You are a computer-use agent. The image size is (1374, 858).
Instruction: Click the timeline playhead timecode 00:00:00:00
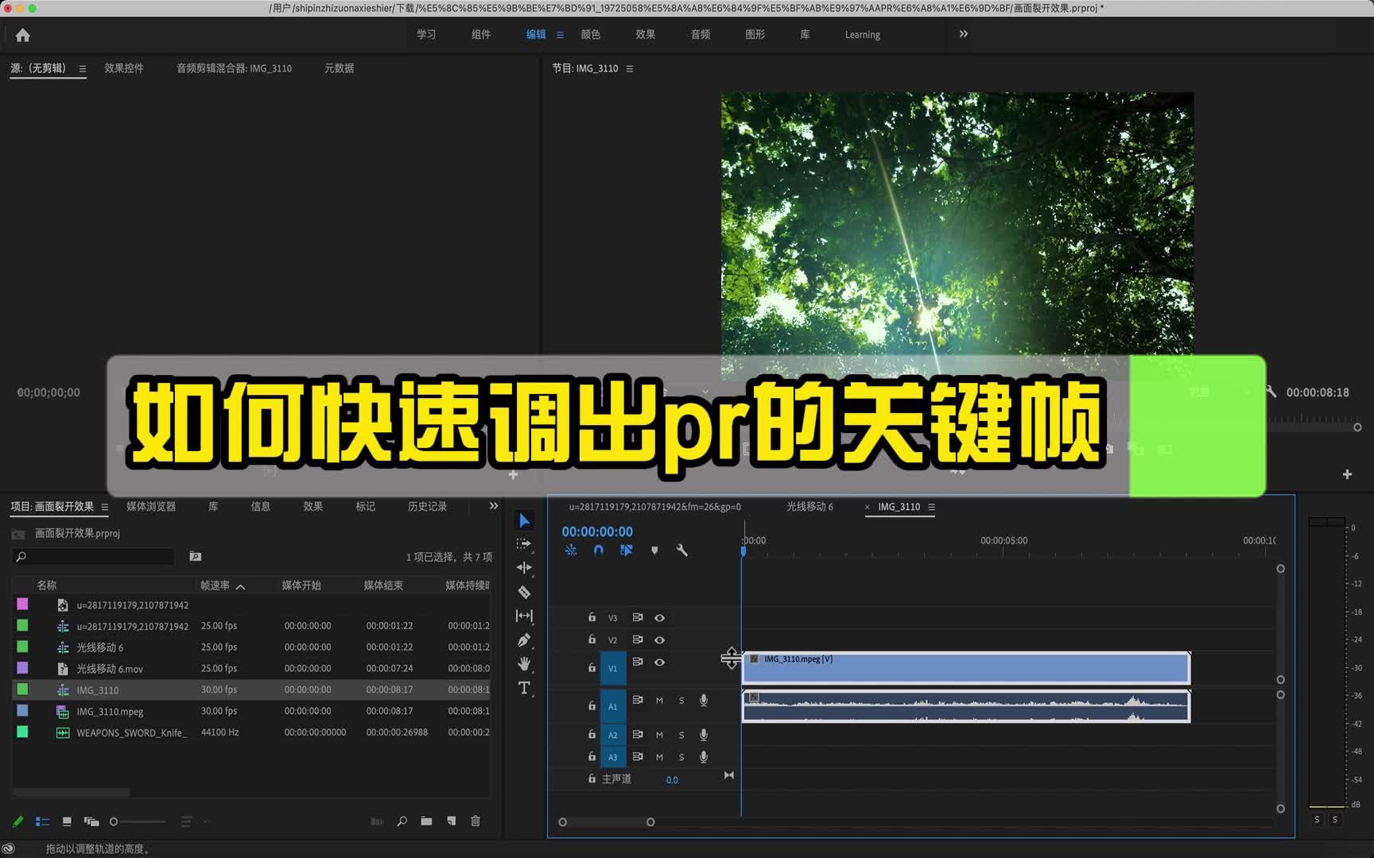pyautogui.click(x=597, y=531)
